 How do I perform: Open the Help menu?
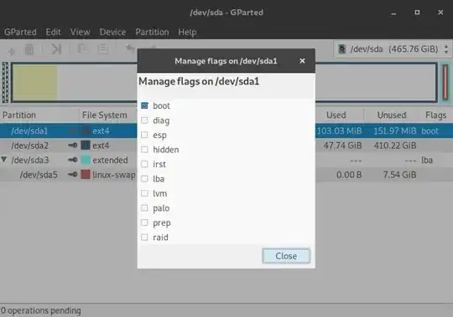(x=187, y=32)
